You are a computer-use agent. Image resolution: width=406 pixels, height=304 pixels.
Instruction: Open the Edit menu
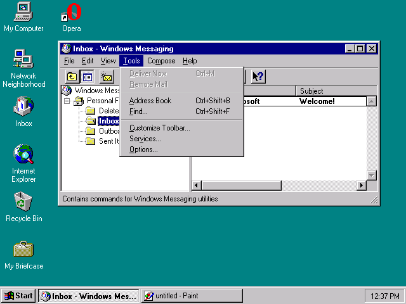point(88,61)
